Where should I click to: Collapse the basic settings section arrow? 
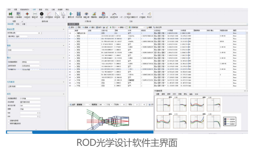pos(64,29)
